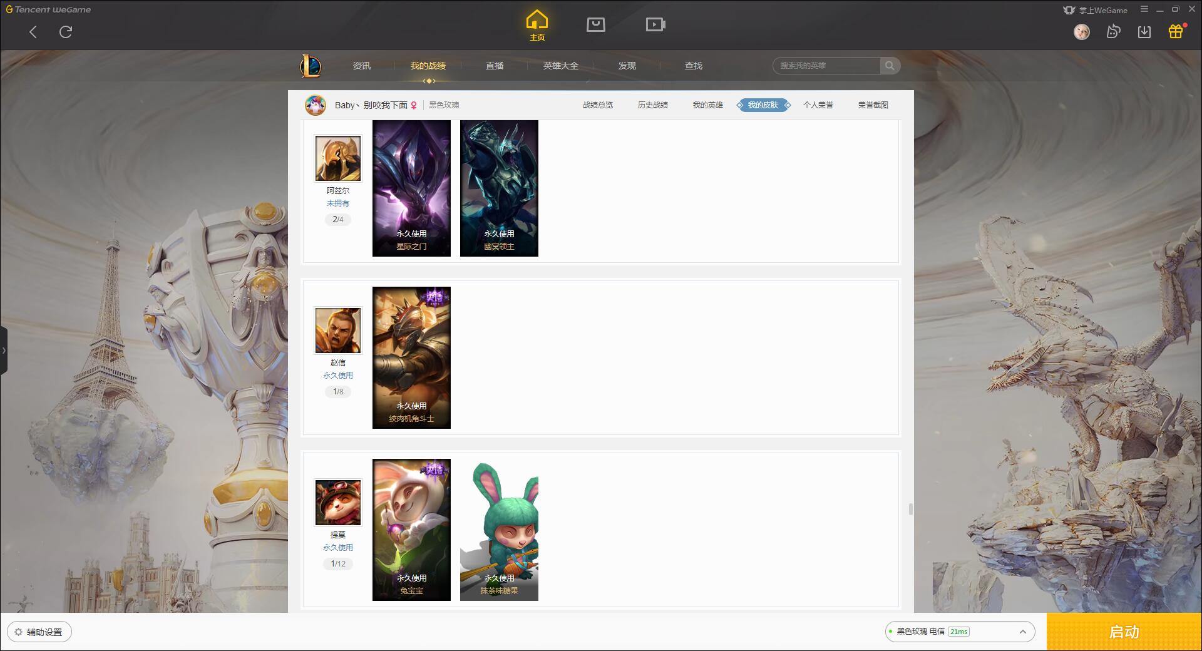Expand the server selector chevron at the bottom
The height and width of the screenshot is (651, 1202).
click(x=1023, y=632)
